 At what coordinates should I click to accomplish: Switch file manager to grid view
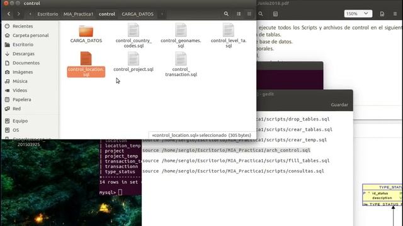click(249, 14)
